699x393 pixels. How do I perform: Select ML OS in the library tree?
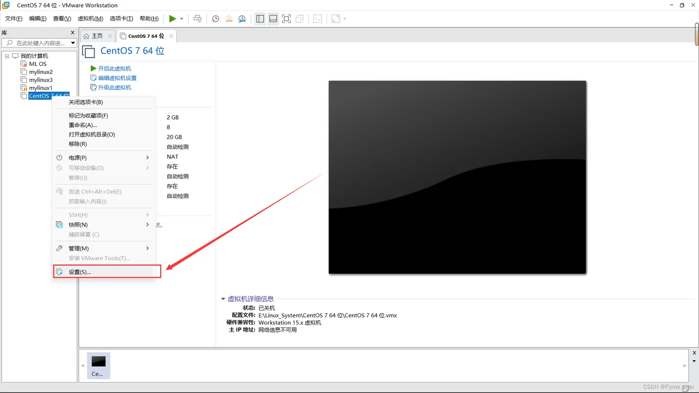tap(37, 64)
